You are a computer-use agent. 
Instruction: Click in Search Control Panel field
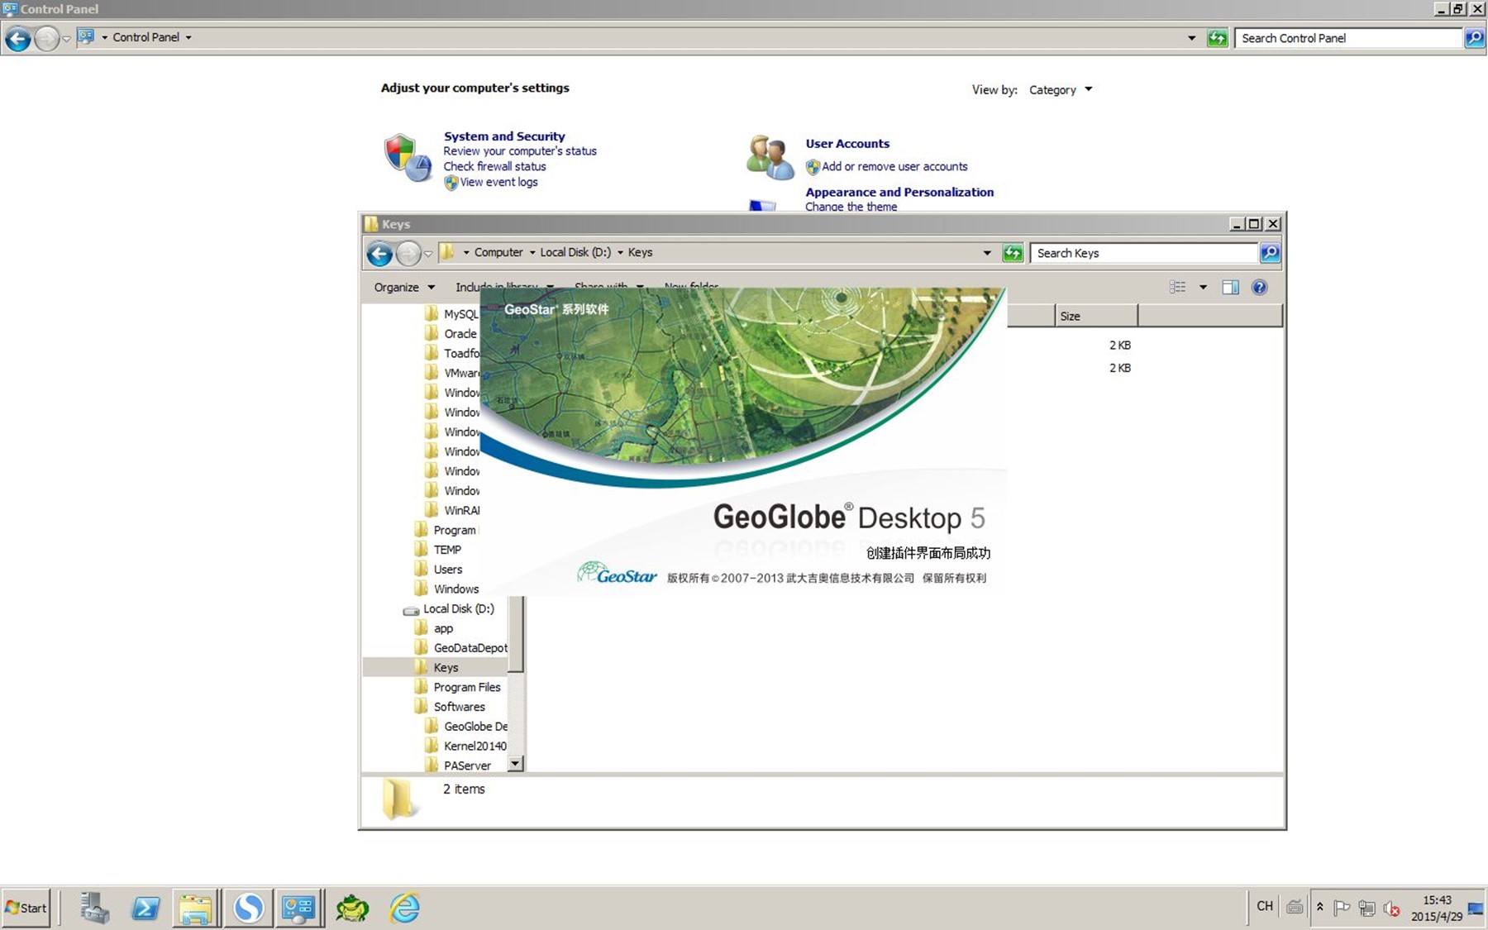click(x=1347, y=38)
